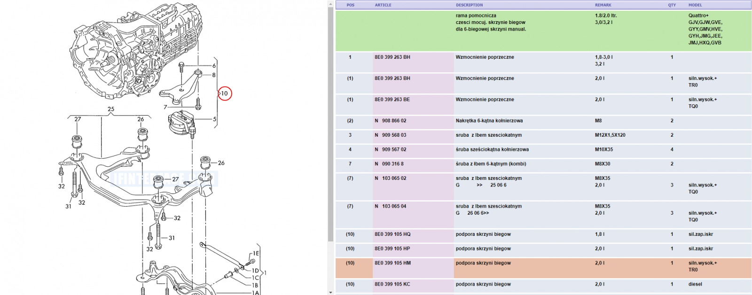
Task: Click the DESCRIPTION column header
Action: 469,5
